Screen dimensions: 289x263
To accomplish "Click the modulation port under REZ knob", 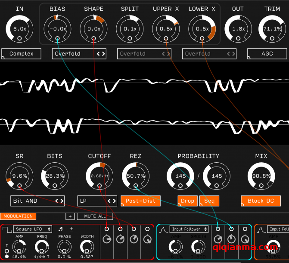I will click(136, 186).
